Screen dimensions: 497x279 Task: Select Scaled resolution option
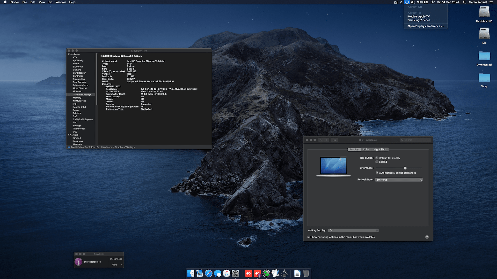tap(377, 162)
